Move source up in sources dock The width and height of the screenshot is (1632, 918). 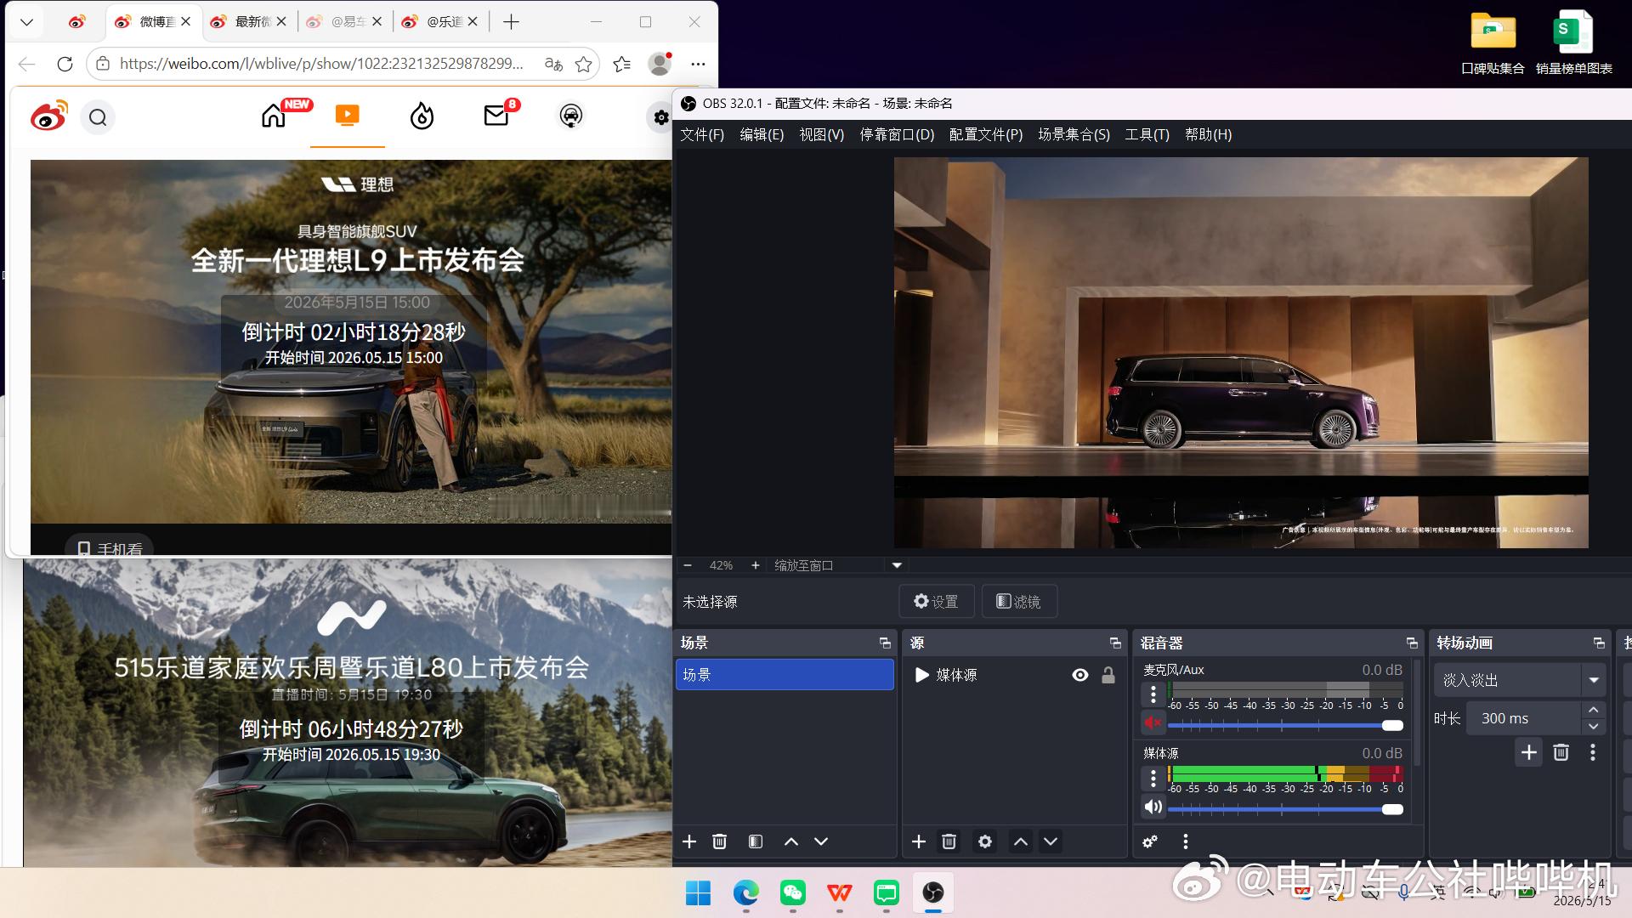click(1021, 841)
